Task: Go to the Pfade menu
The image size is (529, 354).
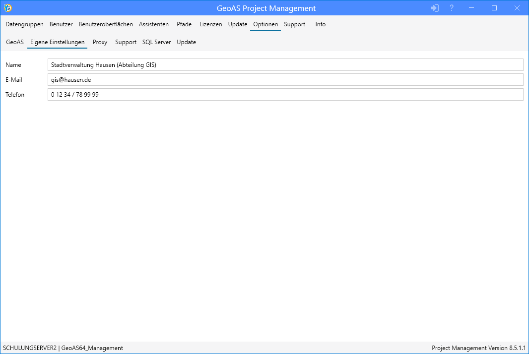Action: coord(184,24)
